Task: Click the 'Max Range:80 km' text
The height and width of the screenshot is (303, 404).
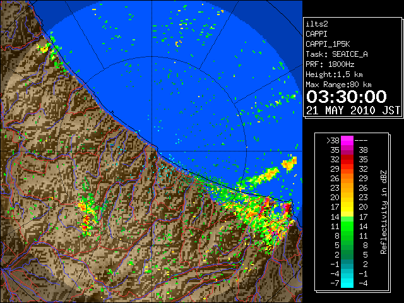Action: 338,85
